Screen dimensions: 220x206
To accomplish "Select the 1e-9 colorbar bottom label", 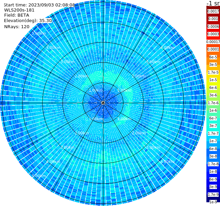I will [x=213, y=202].
